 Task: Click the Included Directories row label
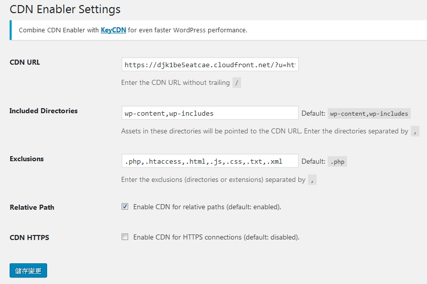44,111
